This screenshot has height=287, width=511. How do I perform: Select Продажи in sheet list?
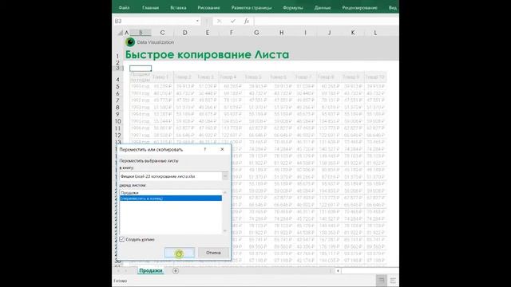tap(129, 193)
